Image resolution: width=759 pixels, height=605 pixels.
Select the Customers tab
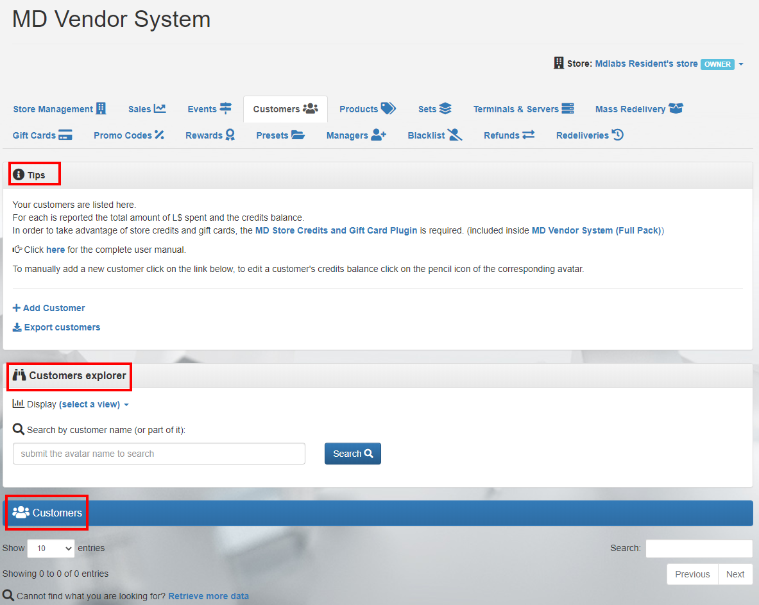click(x=285, y=109)
